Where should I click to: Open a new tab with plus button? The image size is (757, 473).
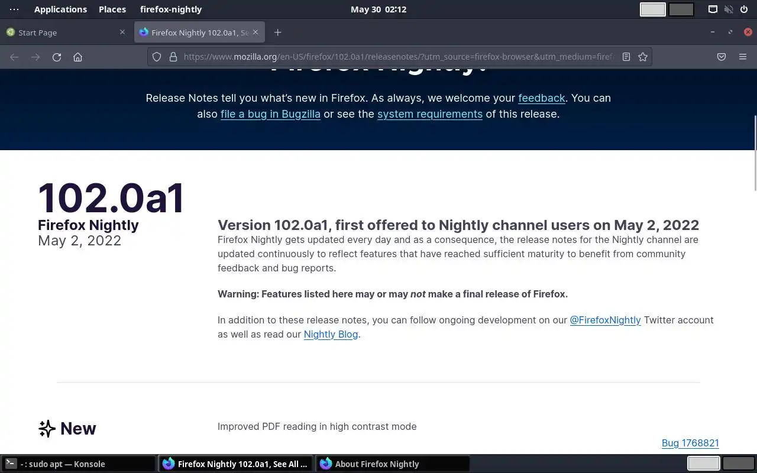click(x=277, y=33)
